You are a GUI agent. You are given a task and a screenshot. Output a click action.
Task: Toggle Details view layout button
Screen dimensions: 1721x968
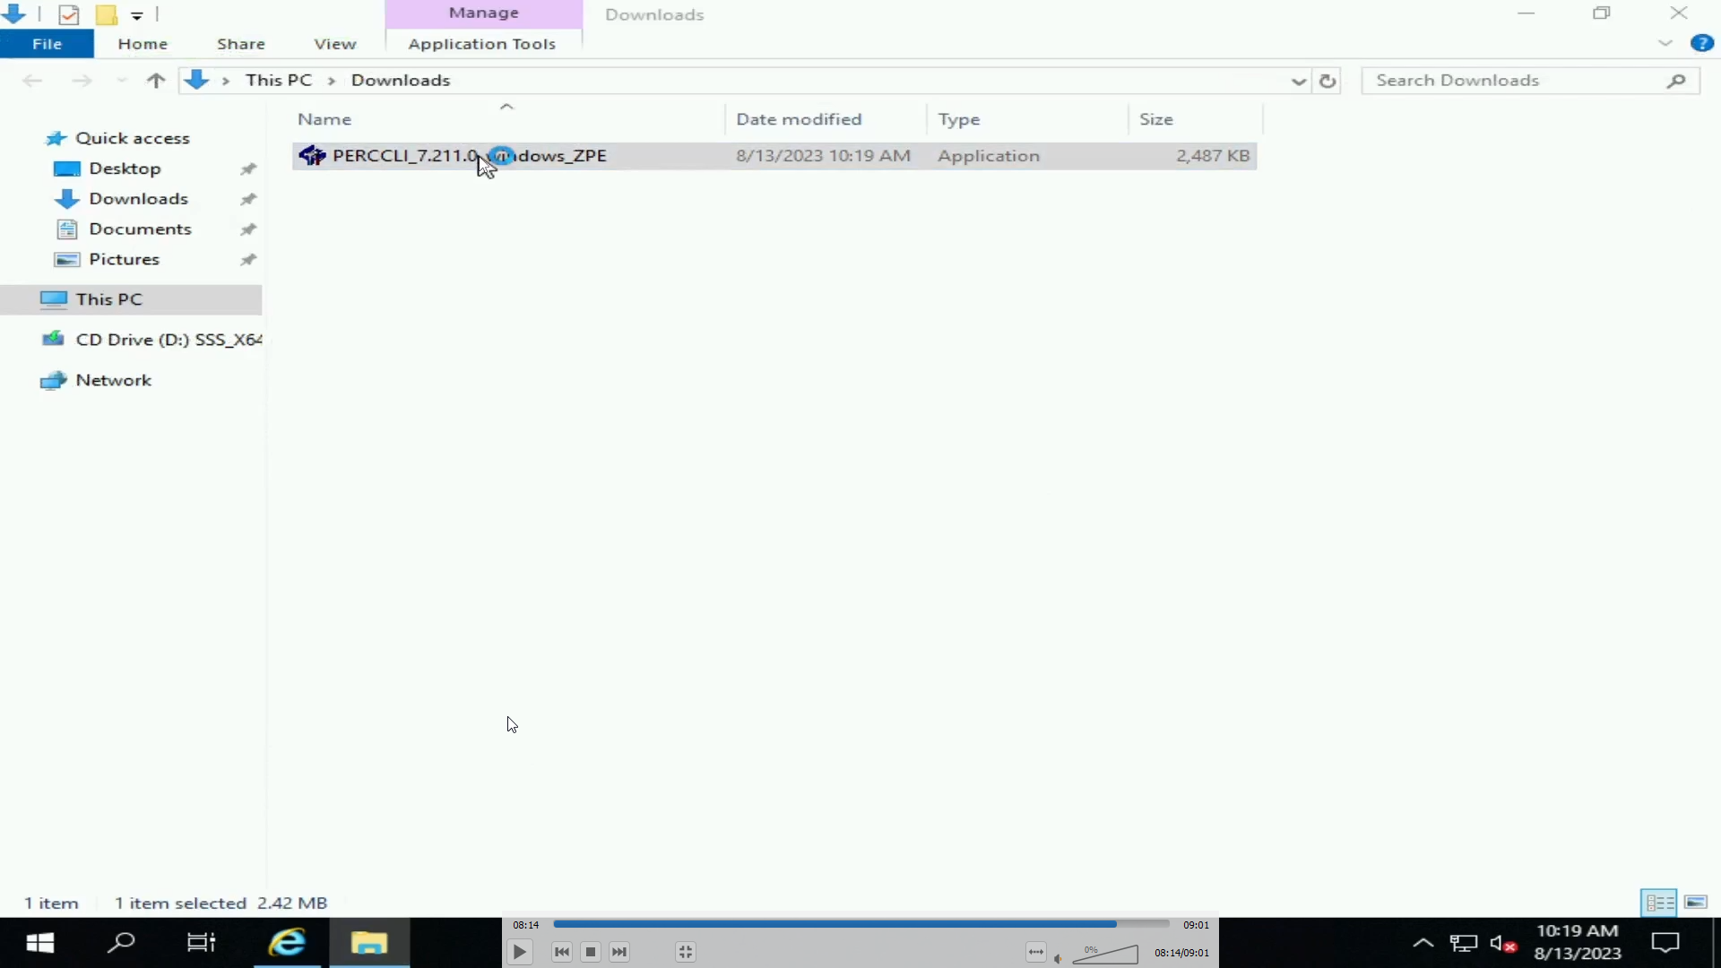click(1659, 901)
